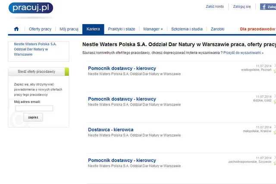Open Załóż konto link
This screenshot has width=276, height=184.
tap(215, 6)
